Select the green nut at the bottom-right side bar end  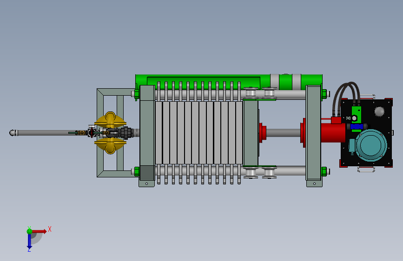point(324,171)
